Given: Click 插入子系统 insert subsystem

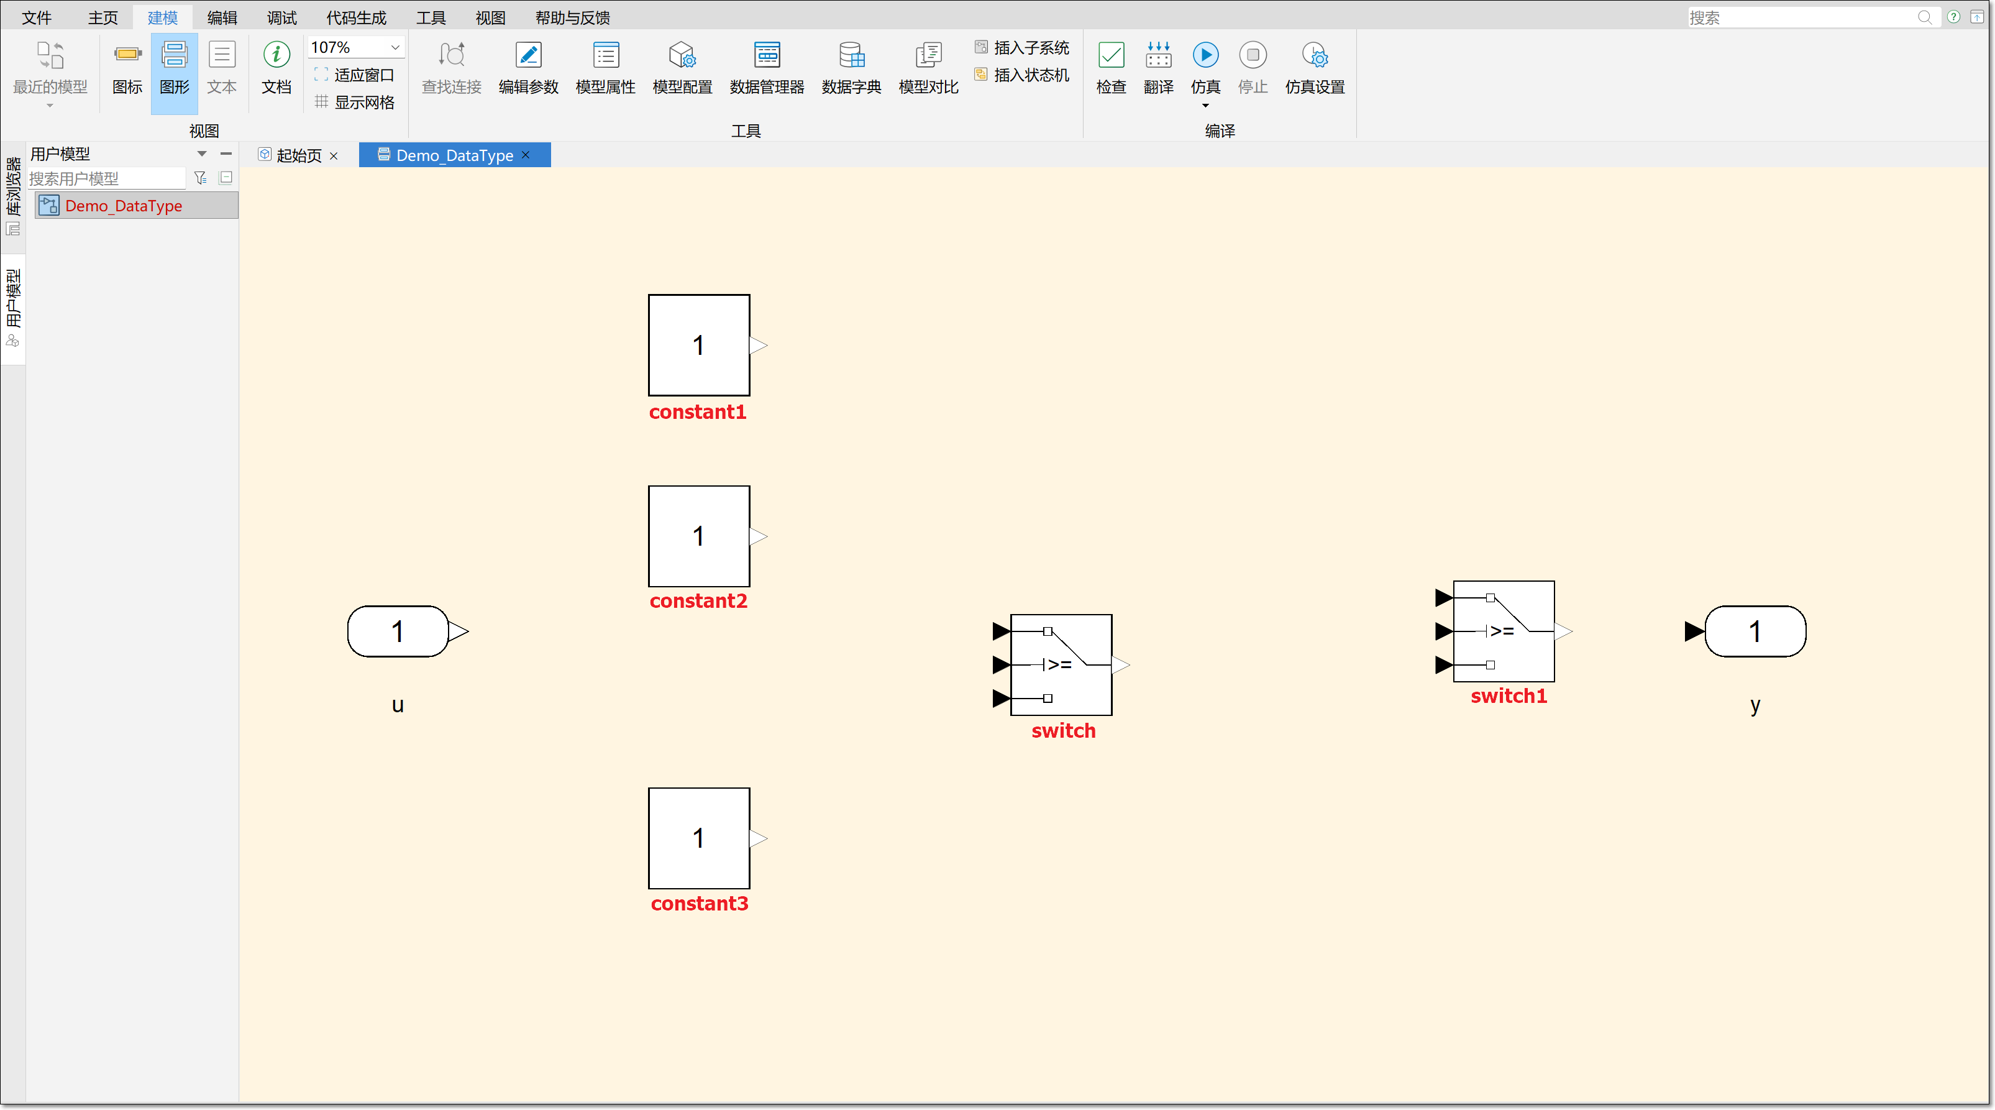Looking at the screenshot, I should tap(1022, 47).
